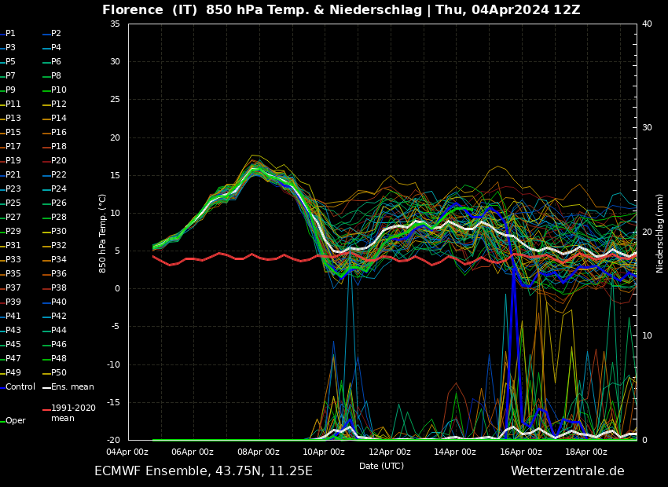The image size is (668, 487).
Task: Click the P2 legend entry
Action: tap(52, 33)
